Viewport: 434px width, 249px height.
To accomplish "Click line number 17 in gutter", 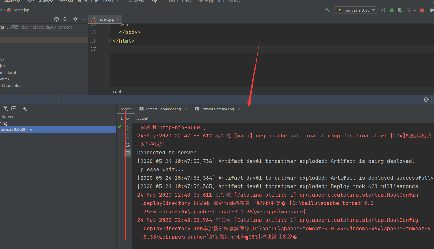I will coord(93,49).
